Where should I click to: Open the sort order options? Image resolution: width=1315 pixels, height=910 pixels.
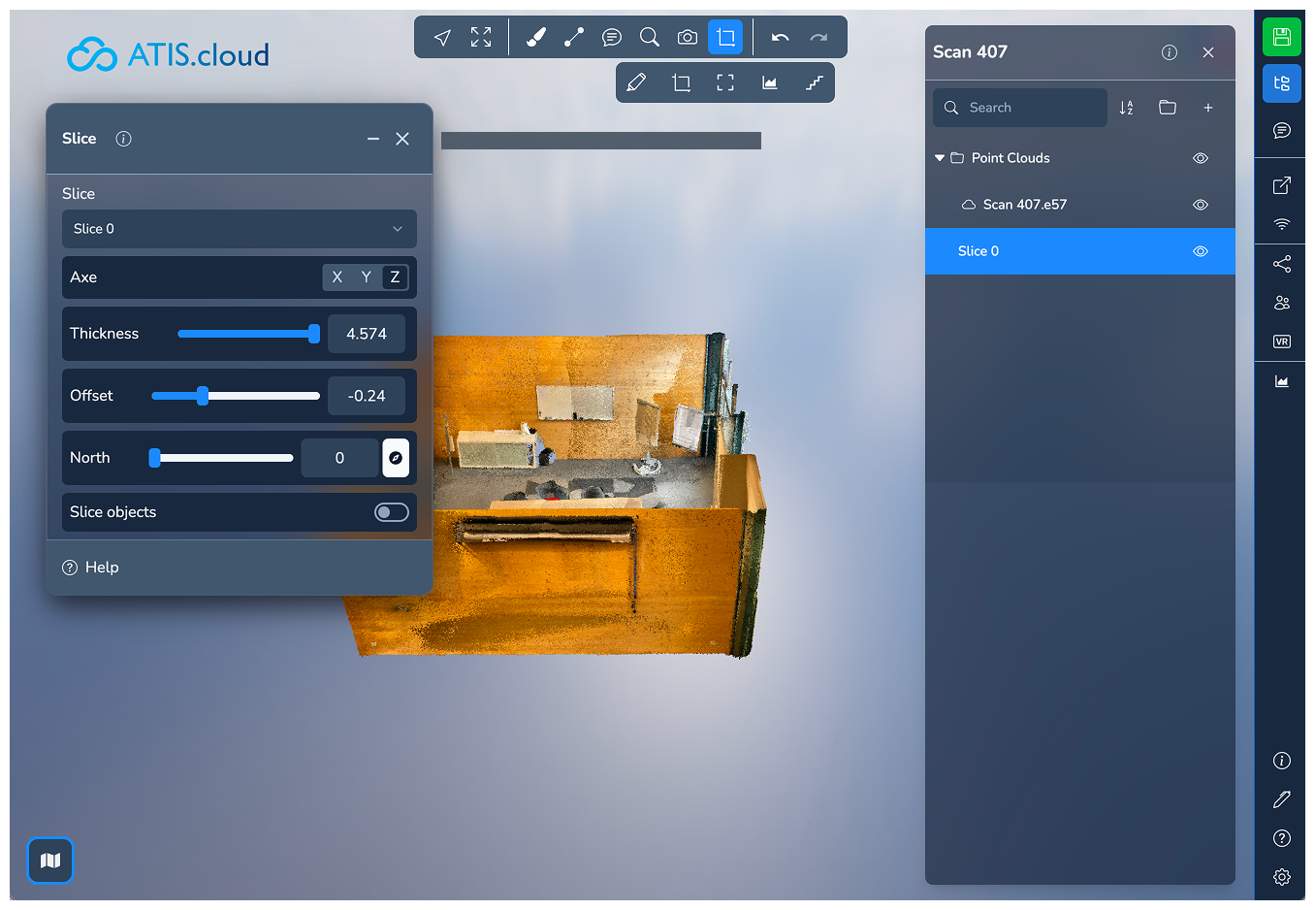click(1126, 108)
